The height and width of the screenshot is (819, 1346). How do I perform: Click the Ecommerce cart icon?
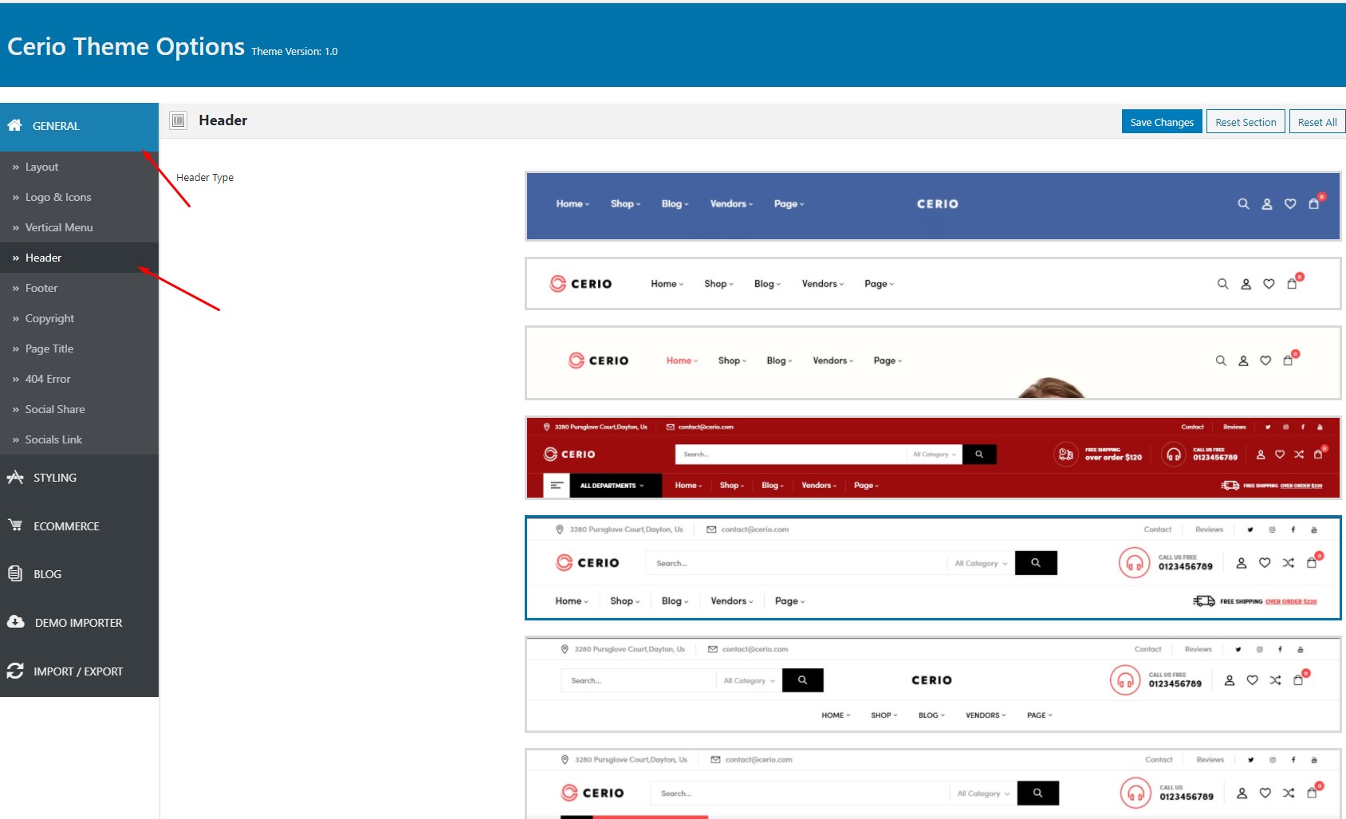15,526
